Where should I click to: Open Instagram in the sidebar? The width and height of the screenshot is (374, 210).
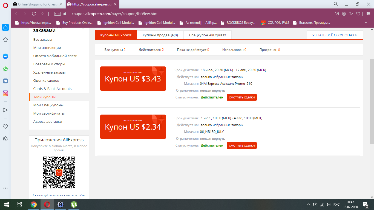[5, 93]
